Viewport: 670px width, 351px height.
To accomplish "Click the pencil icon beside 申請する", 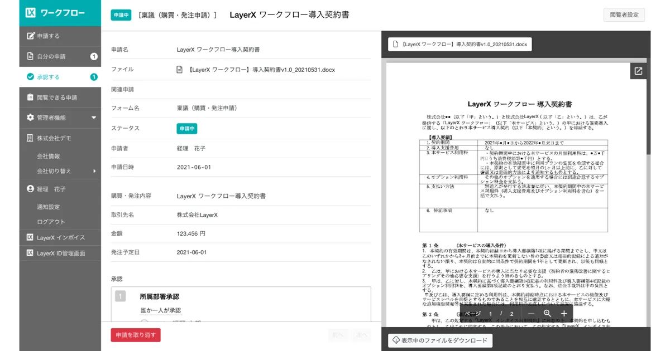I will 31,36.
